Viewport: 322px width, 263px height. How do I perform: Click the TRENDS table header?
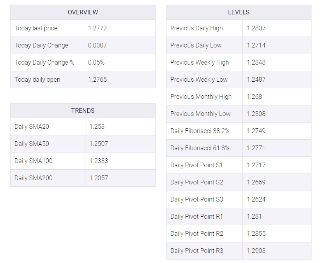coord(83,111)
